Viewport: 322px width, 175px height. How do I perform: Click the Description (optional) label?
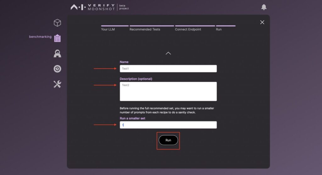click(136, 79)
